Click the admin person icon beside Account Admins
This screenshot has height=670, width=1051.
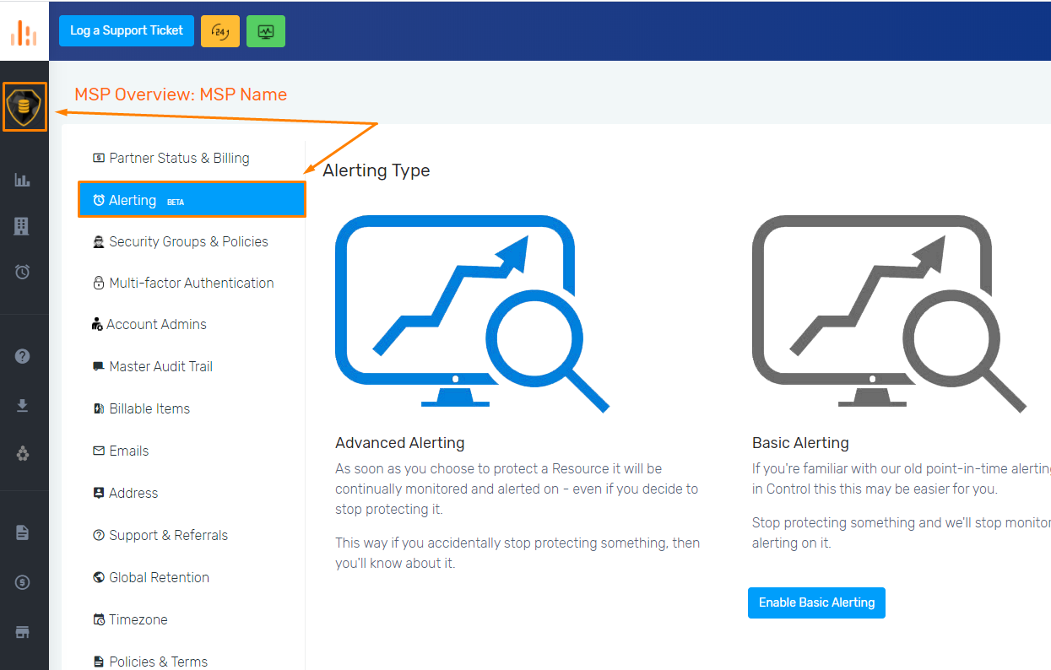(x=97, y=324)
